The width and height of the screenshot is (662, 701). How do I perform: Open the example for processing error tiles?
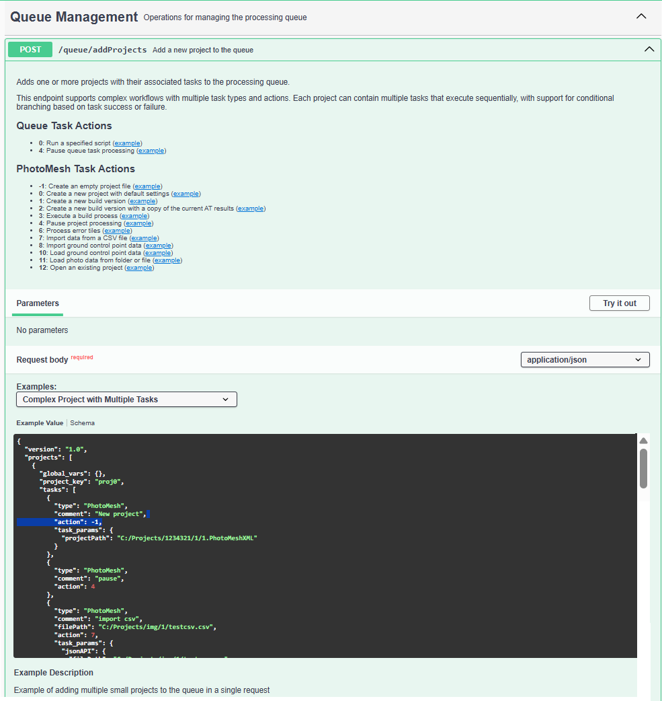click(x=117, y=230)
